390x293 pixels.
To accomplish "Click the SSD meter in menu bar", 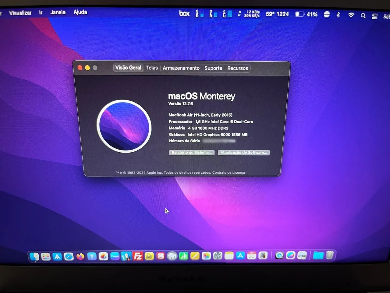I will point(200,14).
